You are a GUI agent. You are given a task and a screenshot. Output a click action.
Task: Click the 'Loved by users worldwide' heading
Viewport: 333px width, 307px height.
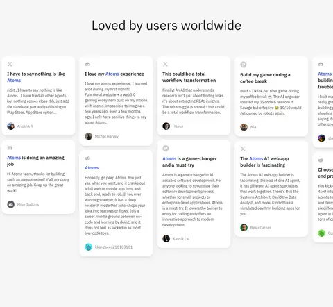coord(166,26)
